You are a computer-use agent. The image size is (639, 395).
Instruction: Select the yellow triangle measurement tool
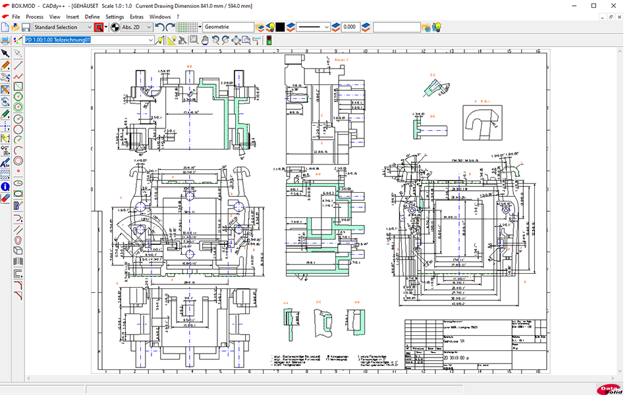(x=171, y=40)
